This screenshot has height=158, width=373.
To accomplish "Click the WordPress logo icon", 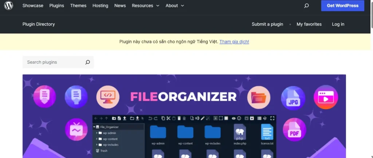I will (x=9, y=5).
